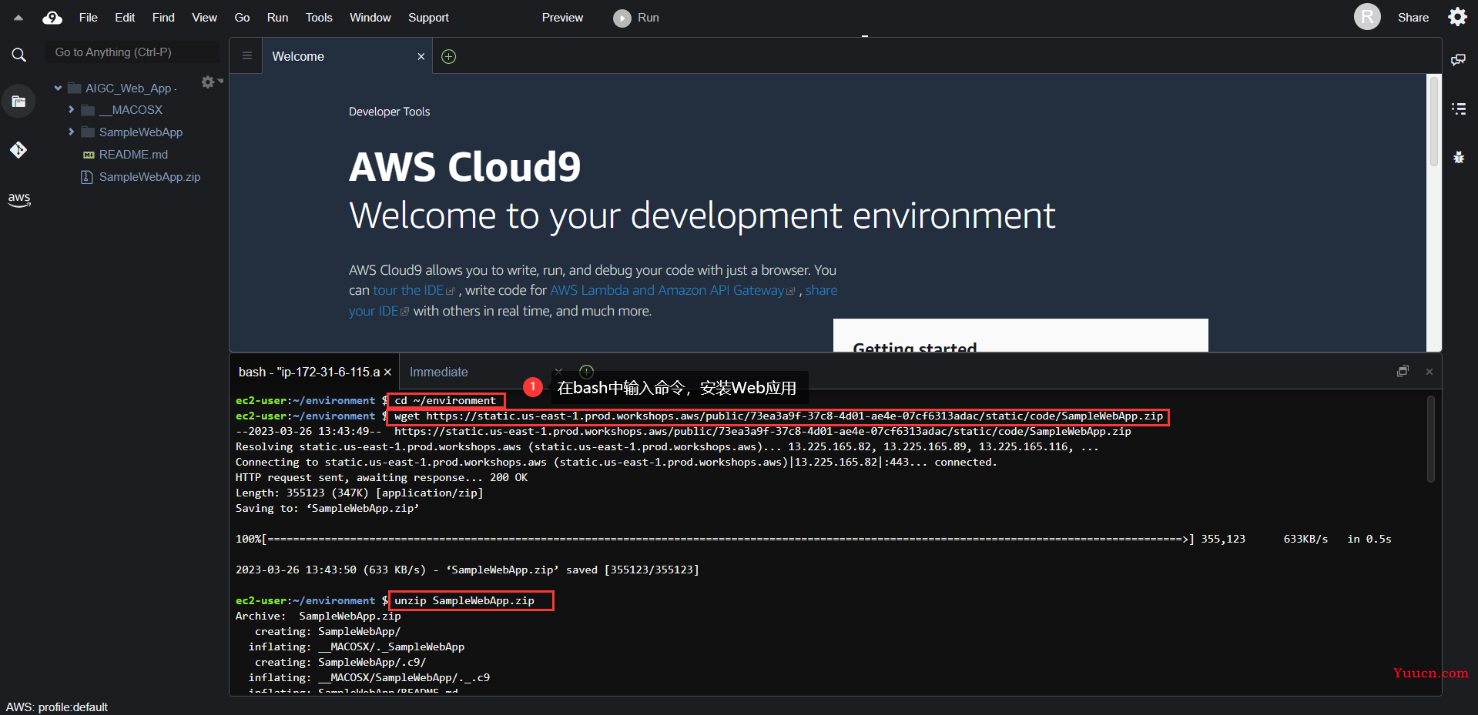Collapse menu bar with up arrow
This screenshot has height=715, width=1478.
tap(18, 17)
